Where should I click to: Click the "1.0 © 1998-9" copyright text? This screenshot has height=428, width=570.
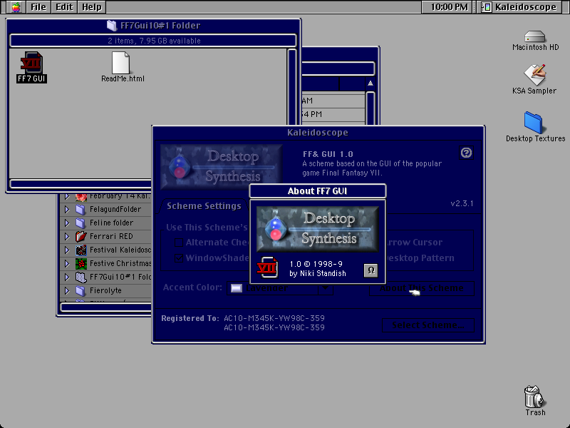316,264
